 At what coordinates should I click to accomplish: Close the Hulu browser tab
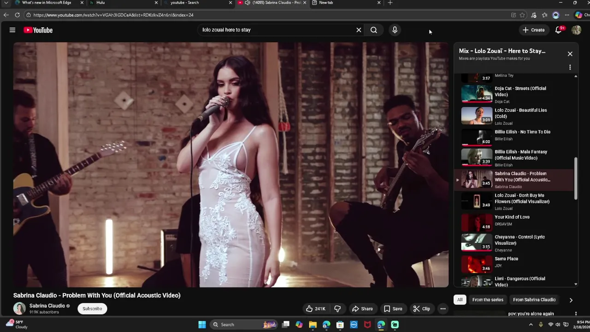[156, 3]
